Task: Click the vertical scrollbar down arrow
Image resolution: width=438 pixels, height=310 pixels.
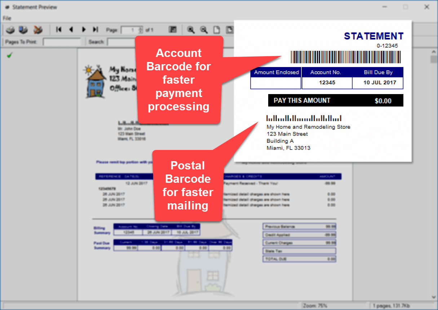Action: [434, 297]
